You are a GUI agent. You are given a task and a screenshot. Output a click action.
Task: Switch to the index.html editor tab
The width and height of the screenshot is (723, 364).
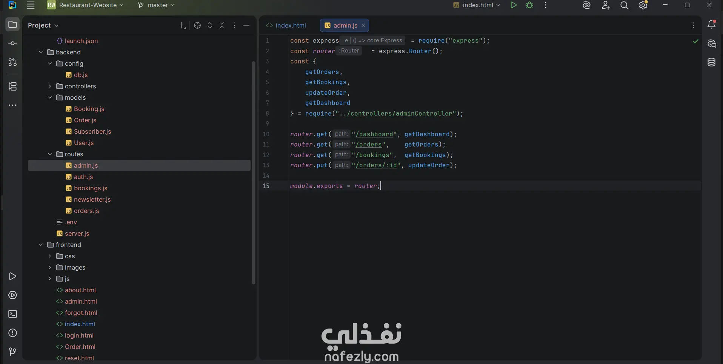[x=286, y=25]
